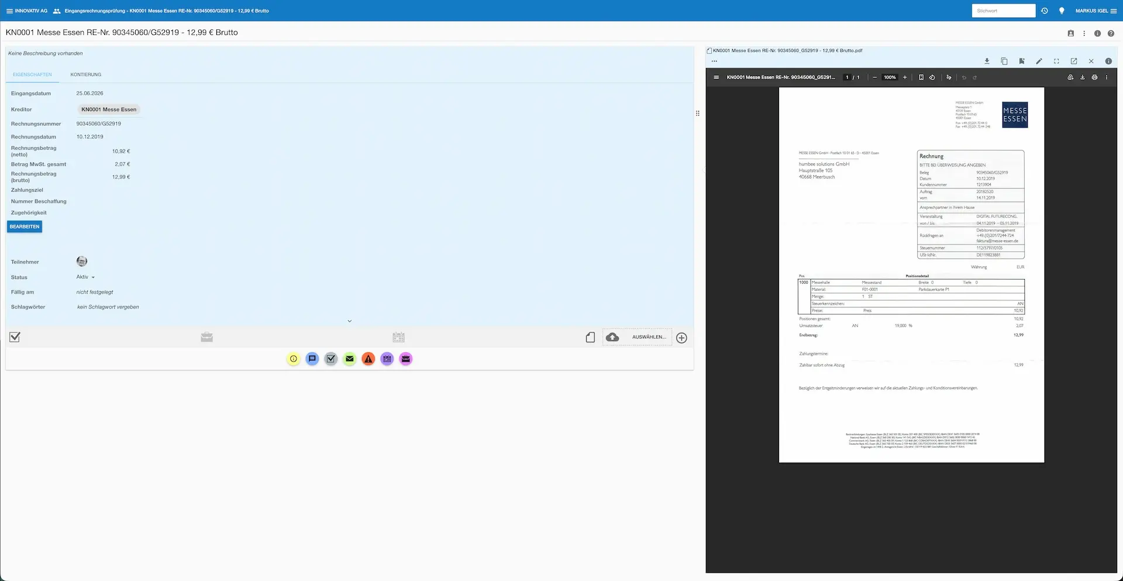Open the Status Aktiv dropdown

[x=85, y=277]
